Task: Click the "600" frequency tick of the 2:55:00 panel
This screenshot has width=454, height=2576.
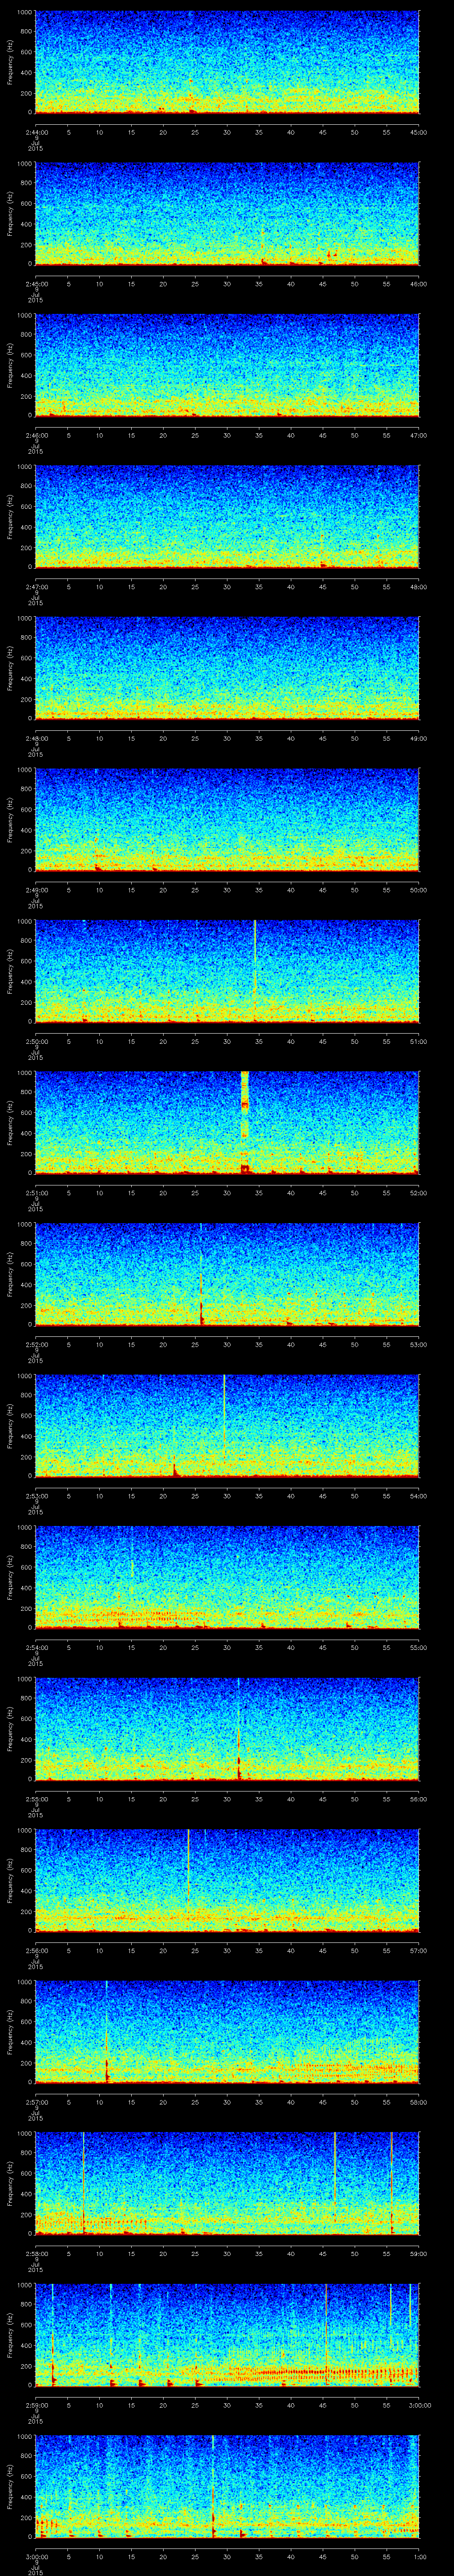Action: [x=27, y=1719]
